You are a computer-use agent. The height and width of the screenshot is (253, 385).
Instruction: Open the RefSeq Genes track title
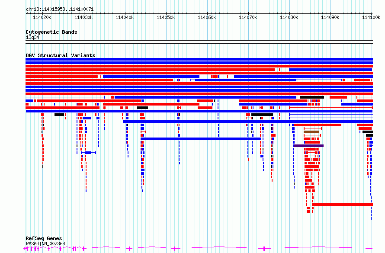(x=44, y=238)
